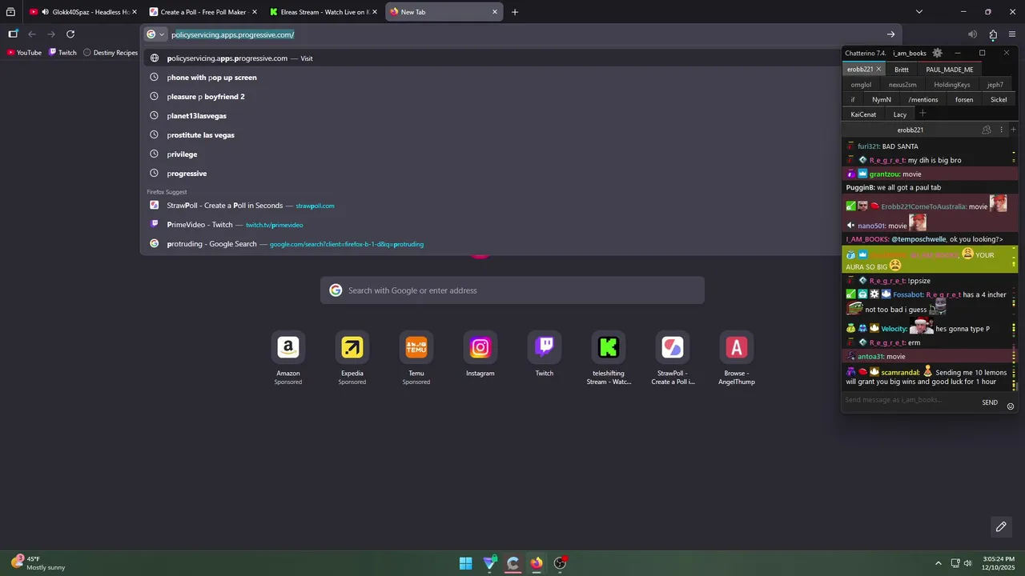Select 'privilege' search suggestion
Viewport: 1025px width, 576px height.
[x=490, y=154]
